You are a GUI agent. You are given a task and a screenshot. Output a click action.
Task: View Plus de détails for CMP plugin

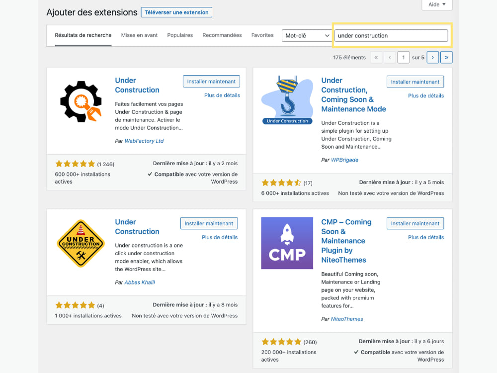click(426, 237)
